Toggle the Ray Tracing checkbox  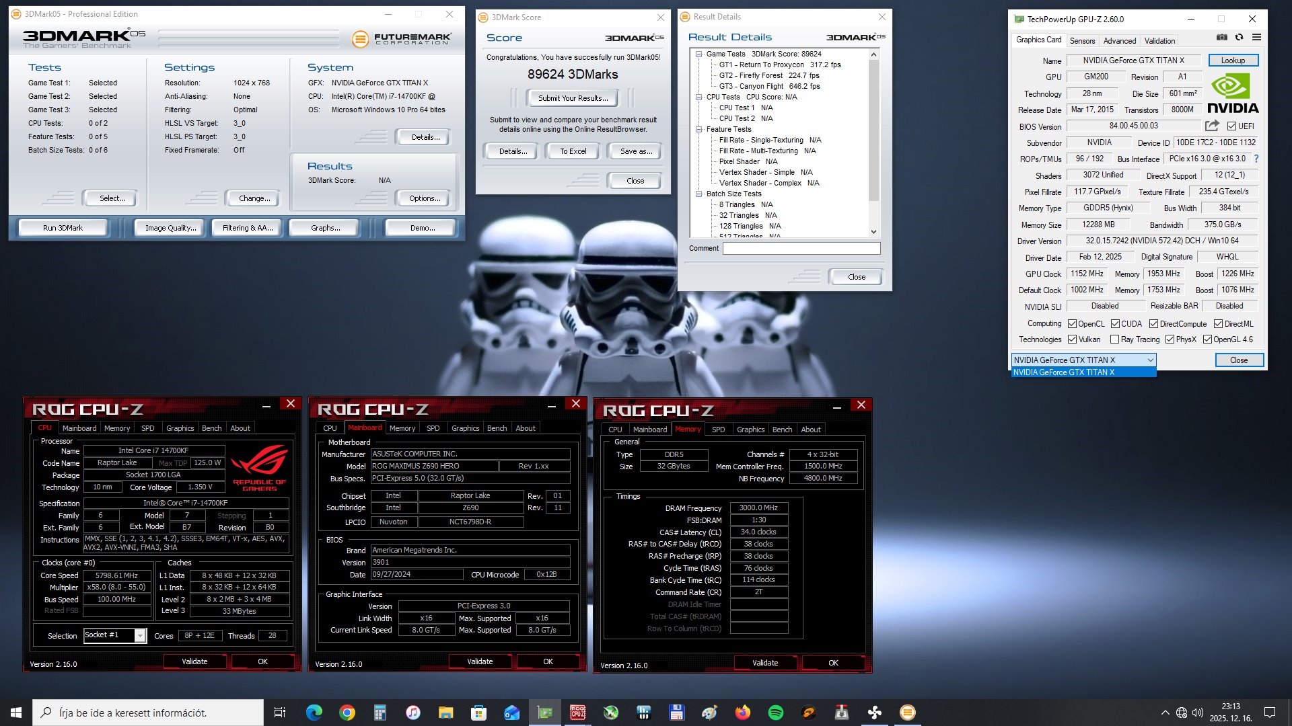tap(1115, 339)
